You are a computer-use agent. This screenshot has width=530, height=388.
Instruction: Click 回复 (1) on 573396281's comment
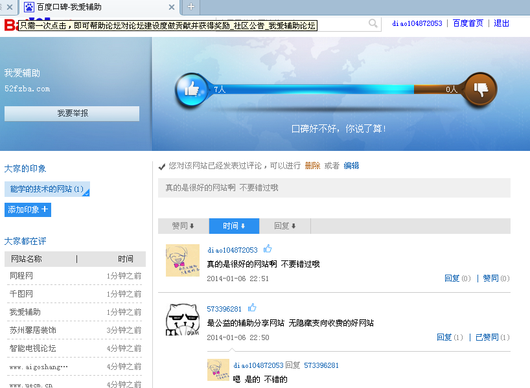(450, 337)
